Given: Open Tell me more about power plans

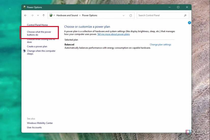Looking at the screenshot, I should point(114,34).
